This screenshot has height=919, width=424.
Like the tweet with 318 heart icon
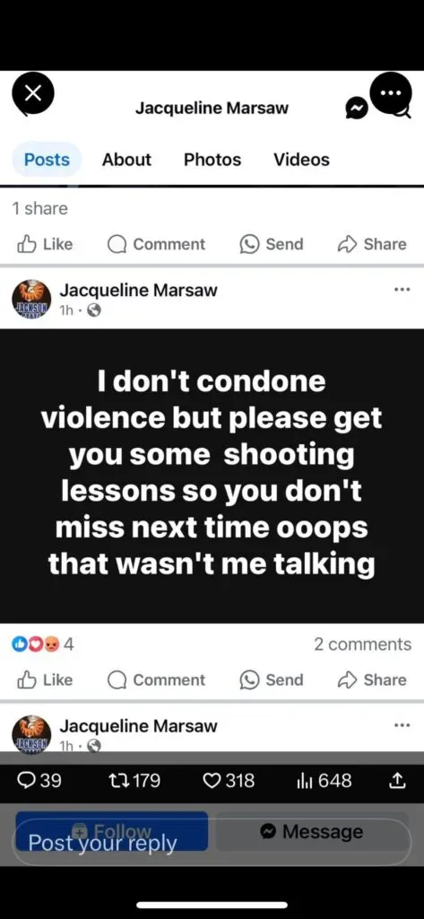(x=229, y=781)
